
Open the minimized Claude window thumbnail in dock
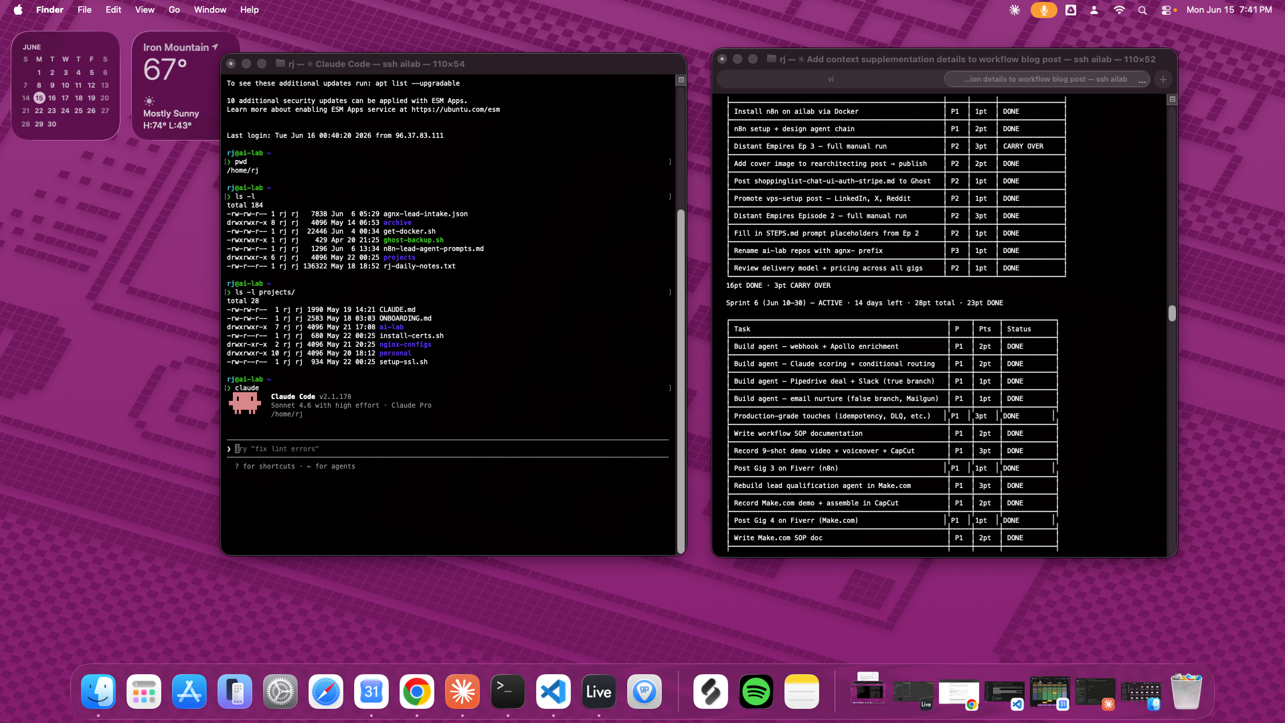point(1096,693)
